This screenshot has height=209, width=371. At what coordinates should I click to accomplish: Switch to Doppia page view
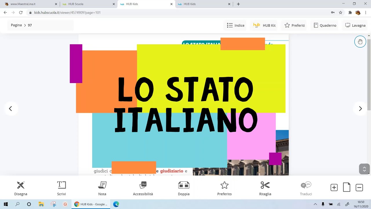[184, 188]
